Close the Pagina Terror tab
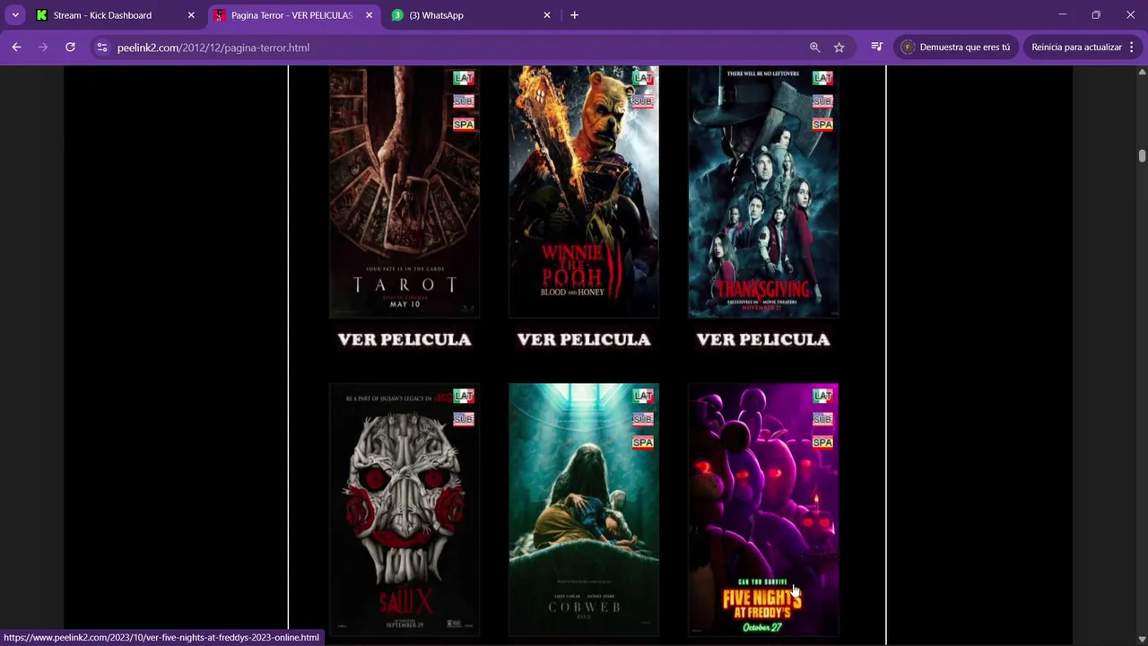The image size is (1148, 646). click(x=369, y=15)
